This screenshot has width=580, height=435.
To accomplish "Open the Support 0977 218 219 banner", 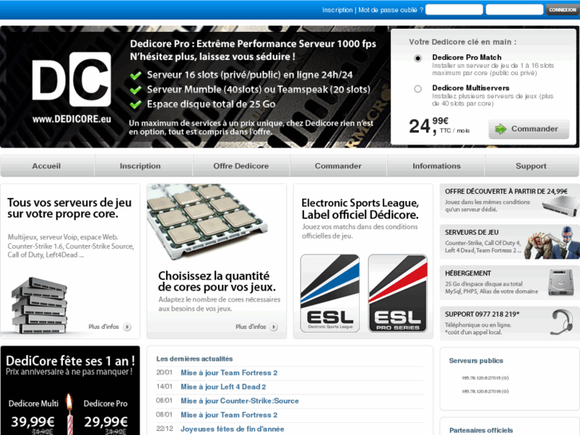I will point(510,323).
